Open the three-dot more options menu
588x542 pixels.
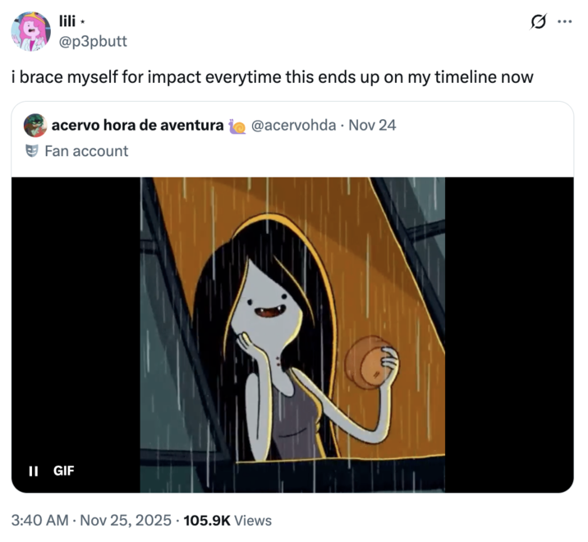[564, 21]
